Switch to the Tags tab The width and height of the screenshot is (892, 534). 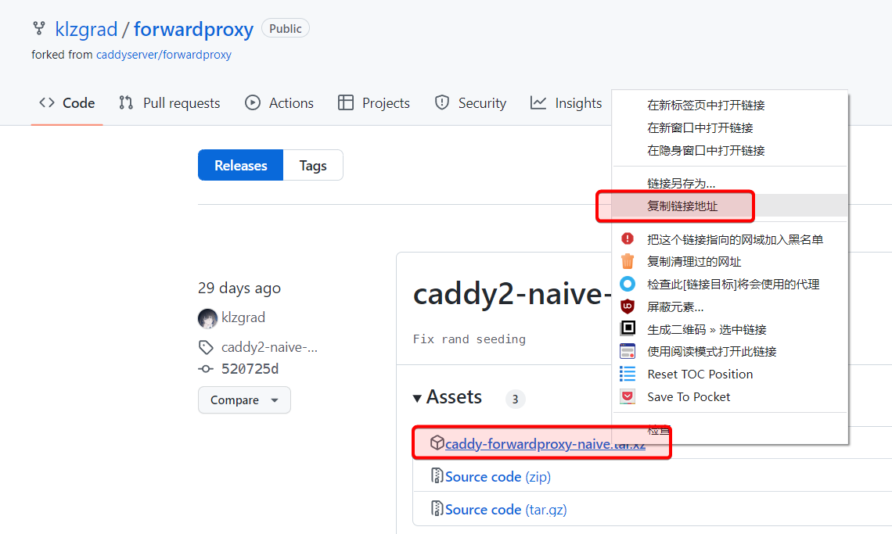(x=313, y=165)
